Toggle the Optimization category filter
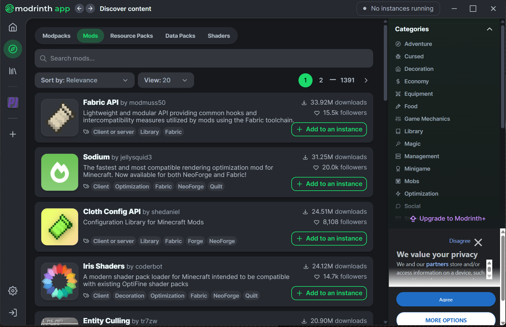Screen dimensions: 506x327 [x=421, y=194]
